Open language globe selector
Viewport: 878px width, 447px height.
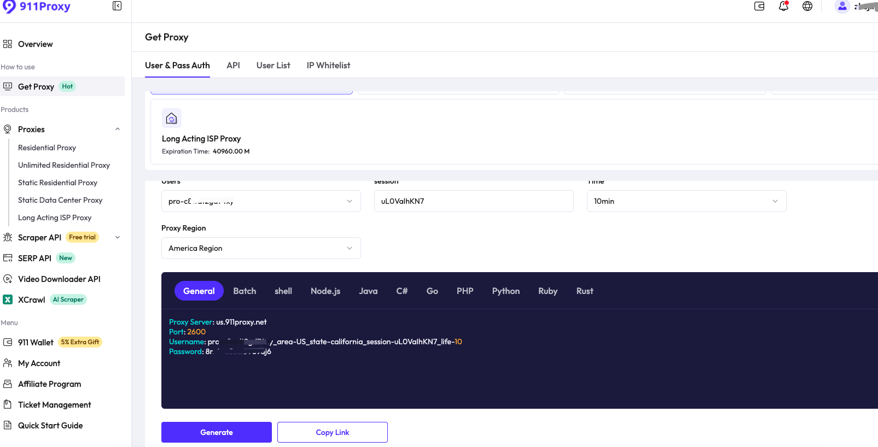(807, 6)
